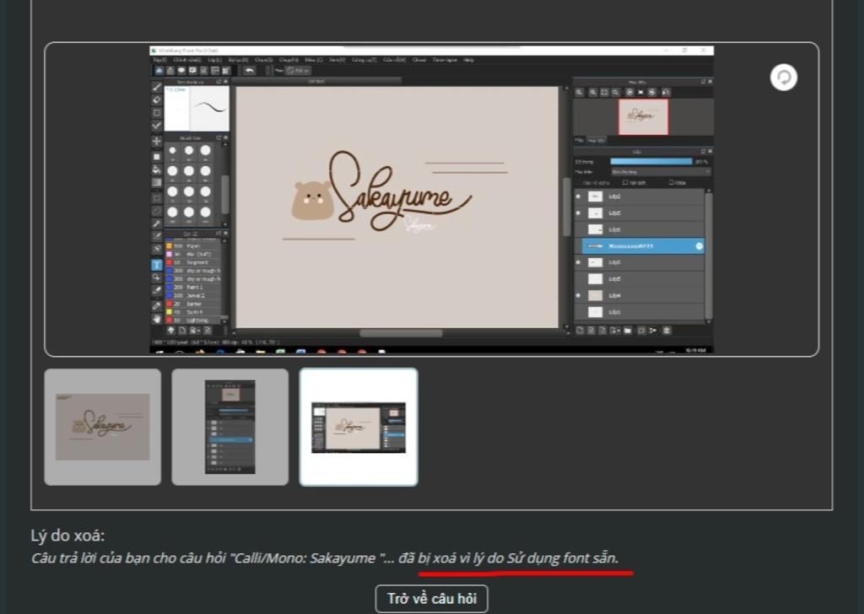Viewport: 864px width, 614px height.
Task: Open the Help menu in MediBang
Action: point(468,60)
